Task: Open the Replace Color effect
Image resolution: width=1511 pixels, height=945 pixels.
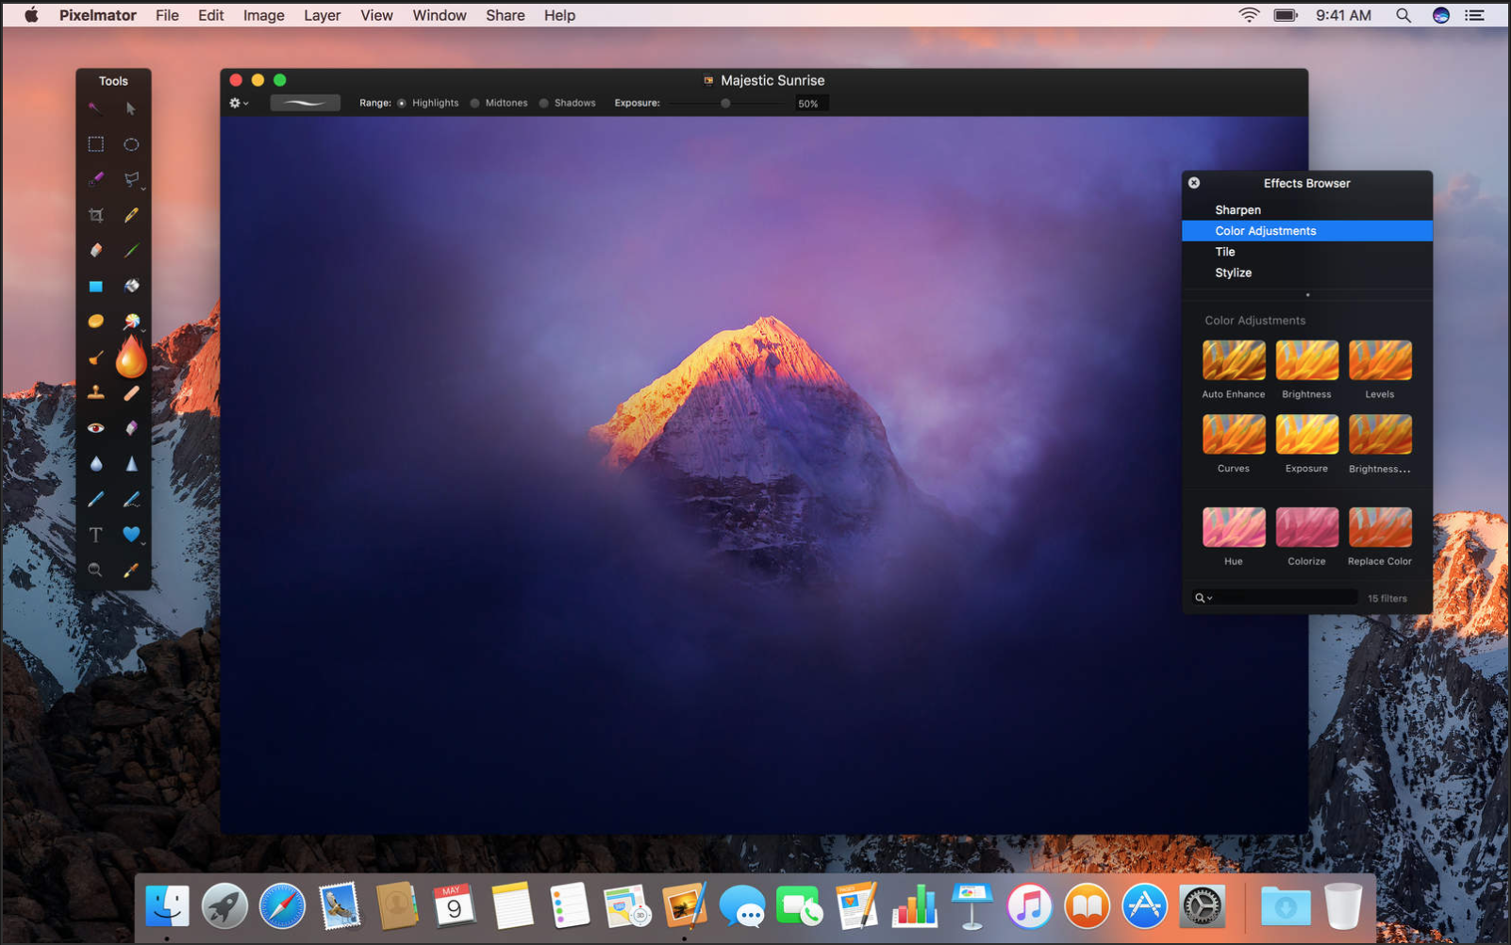Action: click(x=1379, y=528)
